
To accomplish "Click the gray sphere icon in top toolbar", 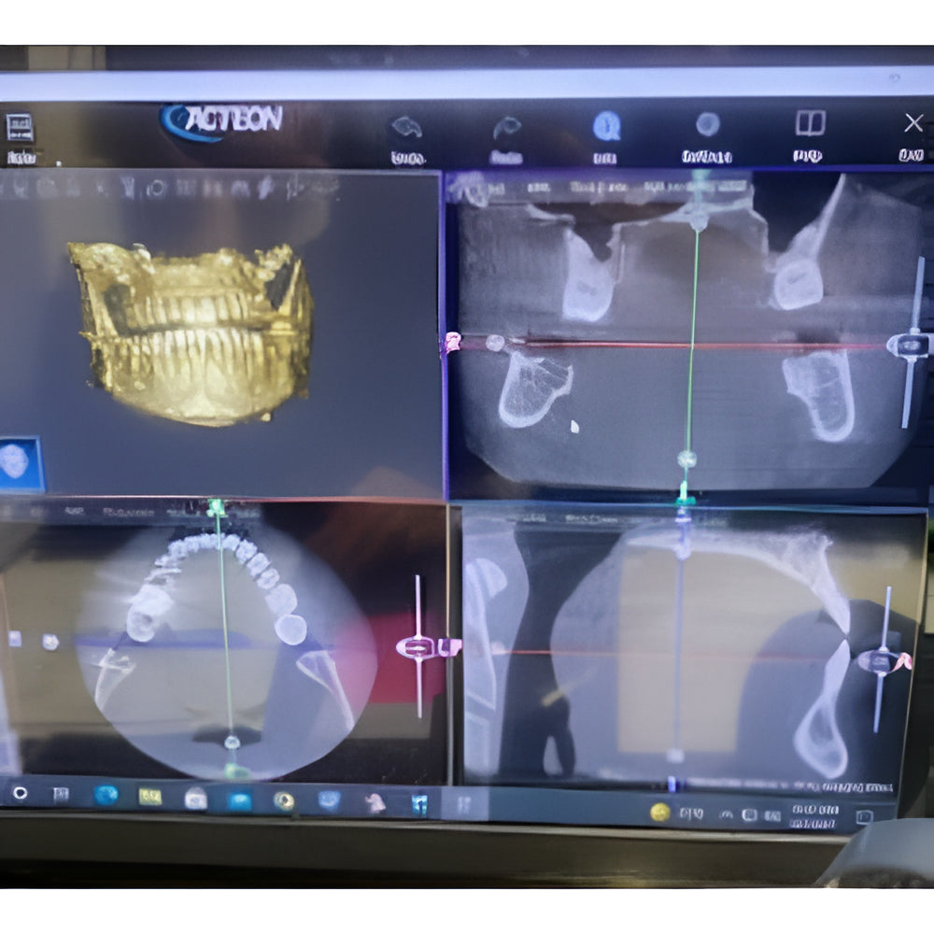I will (707, 124).
